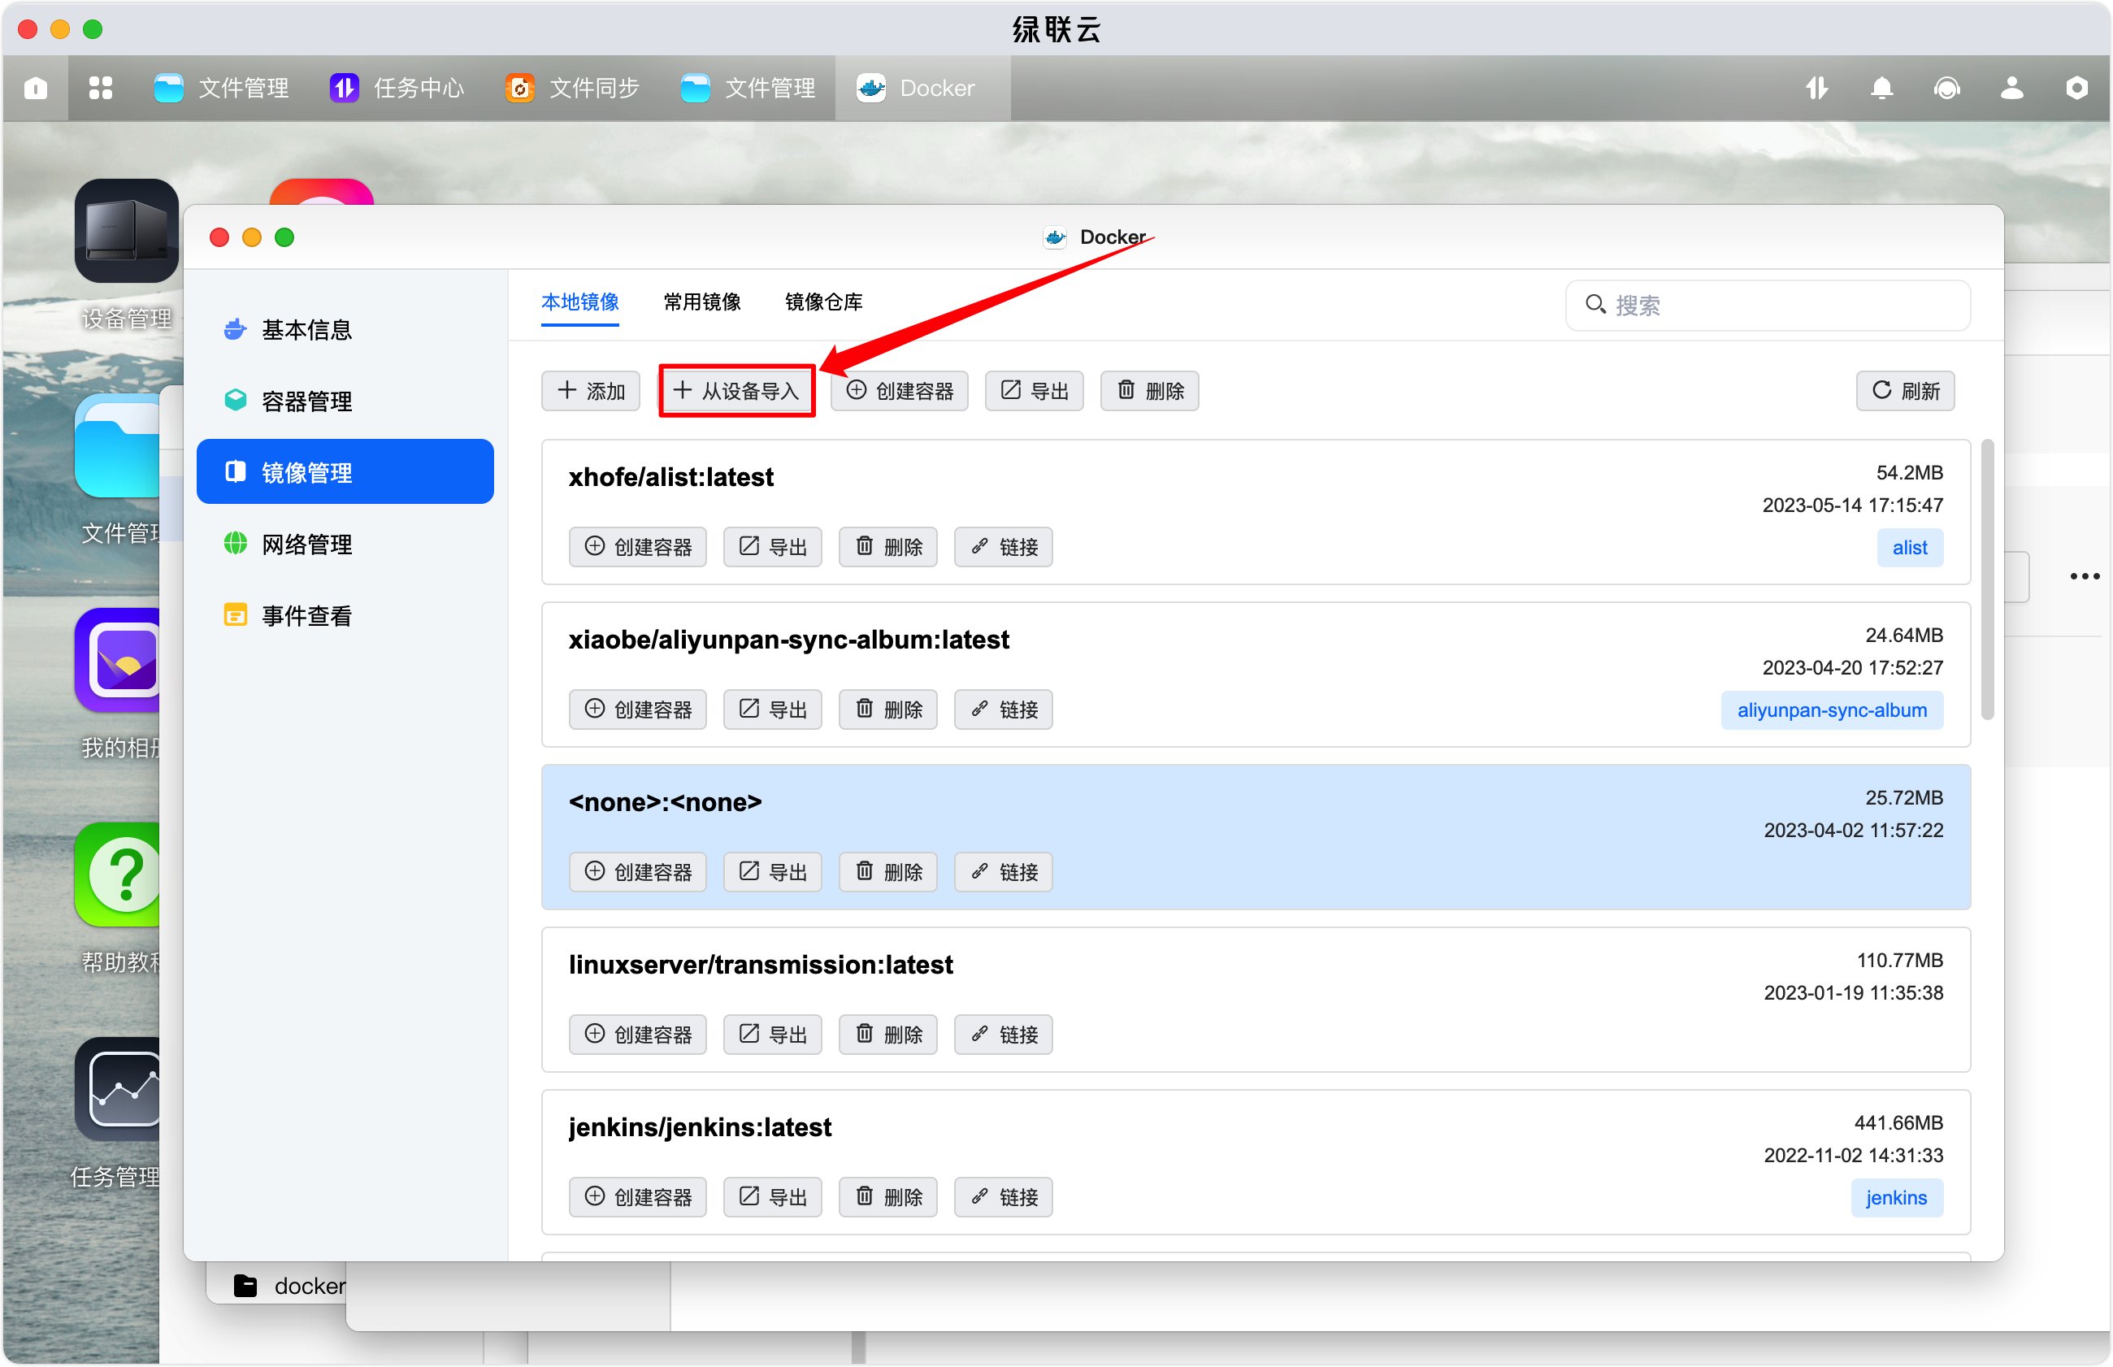Open 网络管理 sidebar item
Viewport: 2113px width, 1367px height.
[306, 545]
